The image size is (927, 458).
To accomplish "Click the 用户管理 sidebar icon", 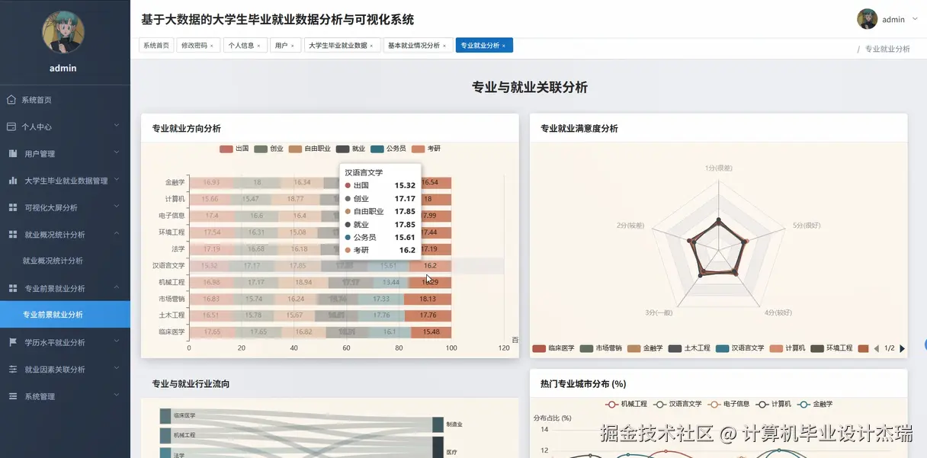I will (13, 154).
